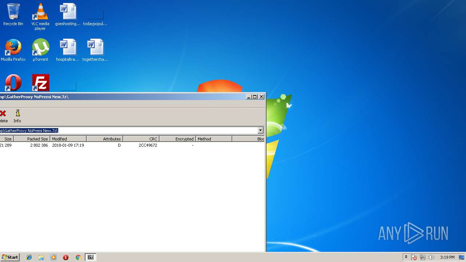Open the volume speaker tray icon
Image resolution: width=466 pixels, height=262 pixels.
pos(431,257)
